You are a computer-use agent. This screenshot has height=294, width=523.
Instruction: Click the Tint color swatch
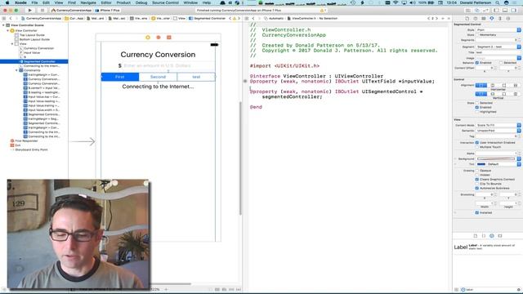[x=481, y=164]
